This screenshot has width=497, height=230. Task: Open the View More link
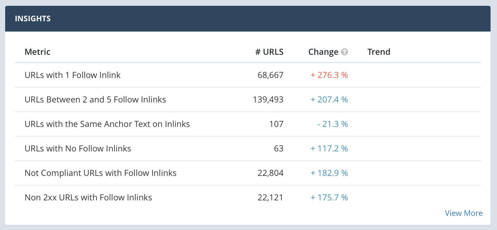pyautogui.click(x=463, y=213)
